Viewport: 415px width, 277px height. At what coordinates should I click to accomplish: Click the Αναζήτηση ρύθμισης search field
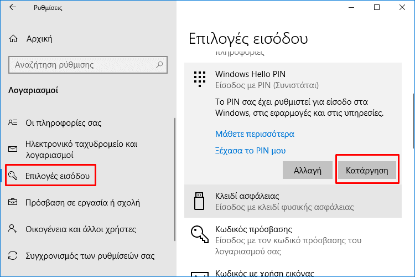click(88, 65)
